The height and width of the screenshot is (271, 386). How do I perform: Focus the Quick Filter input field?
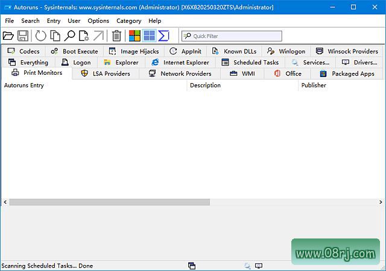click(232, 36)
